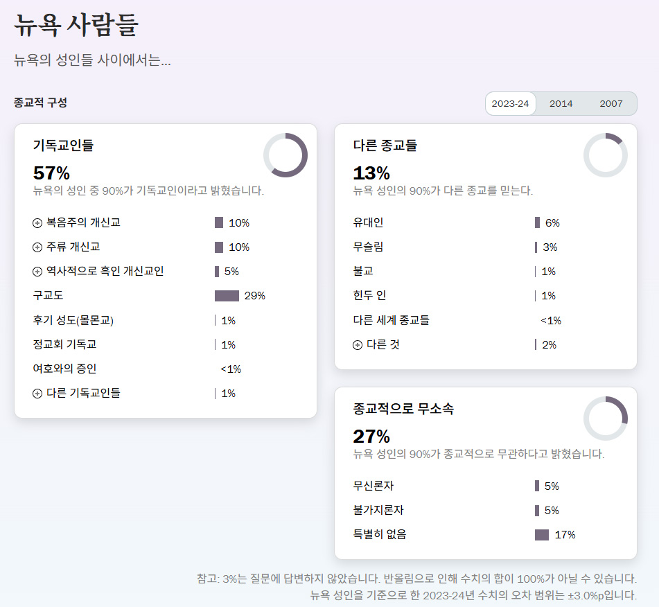The width and height of the screenshot is (659, 607).
Task: Open the 기독교인들 card heading
Action: pyautogui.click(x=63, y=146)
